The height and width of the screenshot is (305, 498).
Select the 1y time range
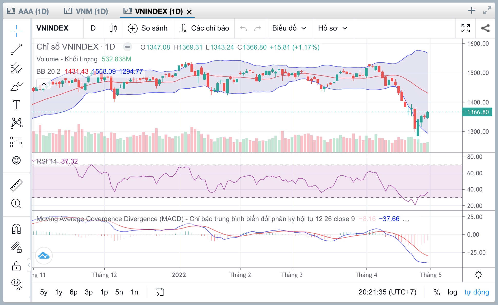pos(59,292)
